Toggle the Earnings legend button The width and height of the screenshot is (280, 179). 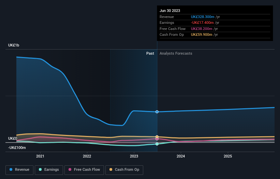[49, 170]
